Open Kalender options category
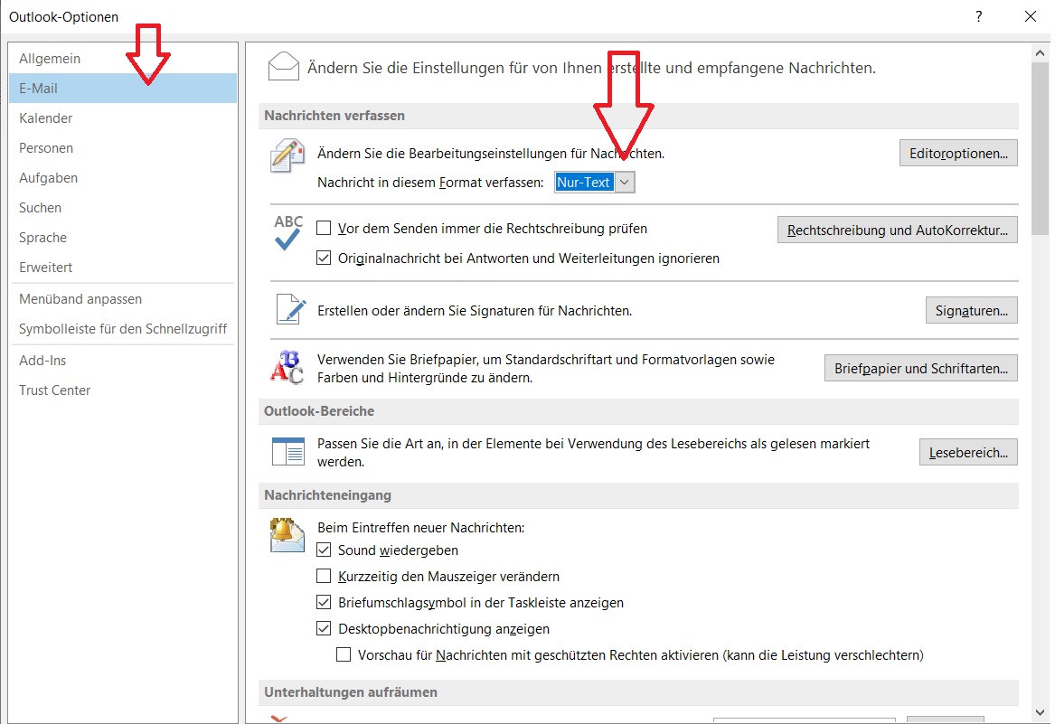The height and width of the screenshot is (724, 1055). pyautogui.click(x=123, y=118)
